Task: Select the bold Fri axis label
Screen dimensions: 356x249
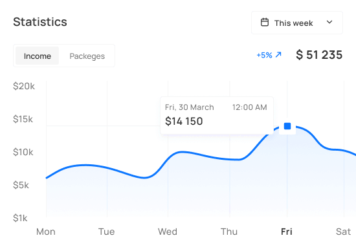Action: [287, 232]
